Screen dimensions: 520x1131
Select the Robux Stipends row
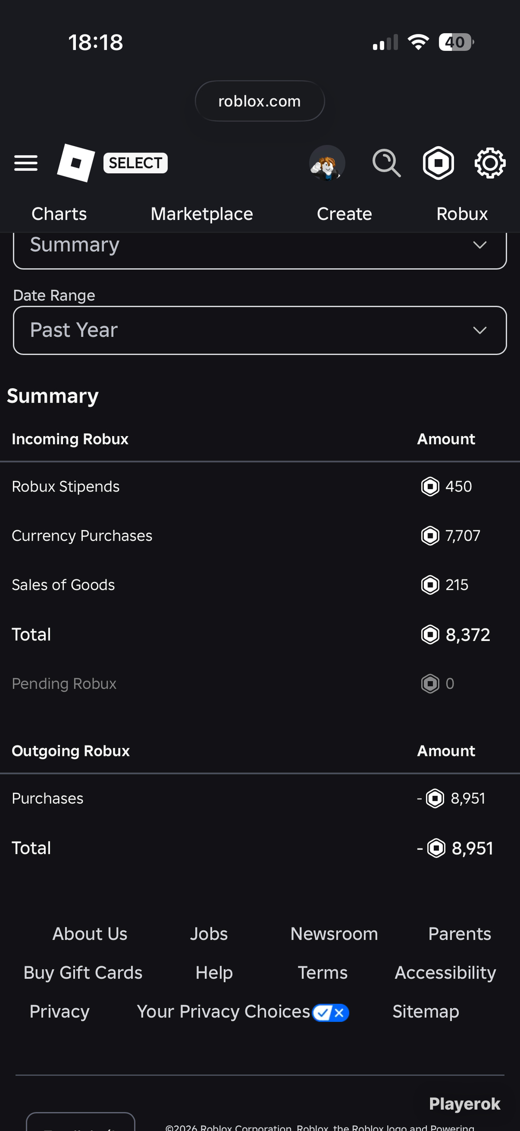(260, 486)
